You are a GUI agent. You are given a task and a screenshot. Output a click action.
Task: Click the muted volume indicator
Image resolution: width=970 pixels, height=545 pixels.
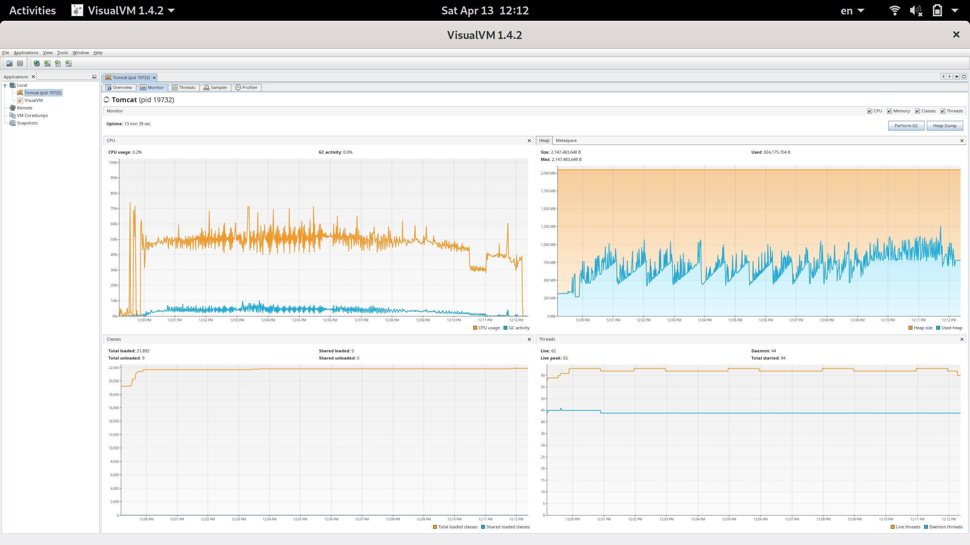coord(916,10)
